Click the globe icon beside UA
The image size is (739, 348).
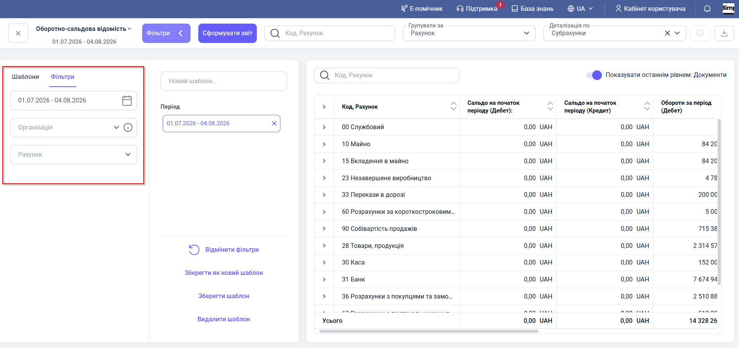[x=571, y=9]
